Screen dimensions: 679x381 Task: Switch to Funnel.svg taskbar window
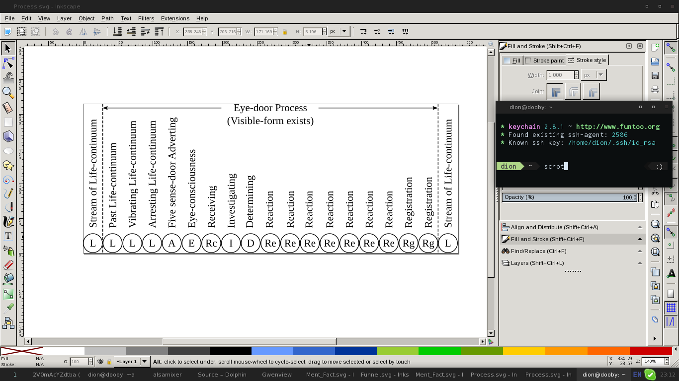(x=385, y=375)
